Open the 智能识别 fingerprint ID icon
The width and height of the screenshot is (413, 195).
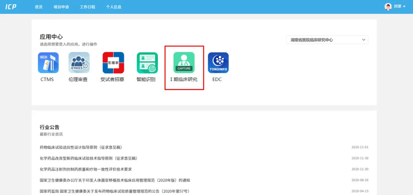(x=147, y=63)
